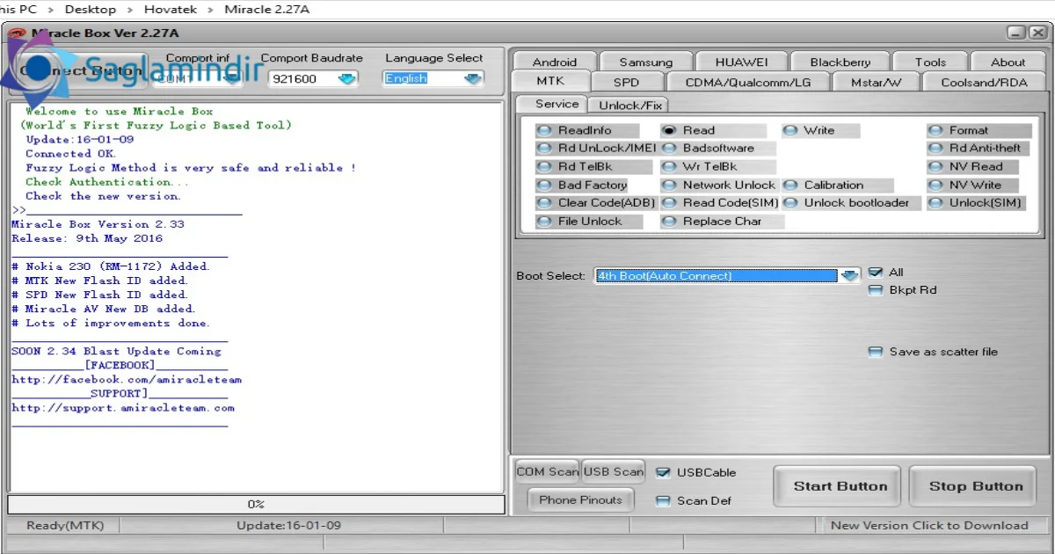Enable the Scan Def checkbox
The height and width of the screenshot is (554, 1055).
[663, 500]
